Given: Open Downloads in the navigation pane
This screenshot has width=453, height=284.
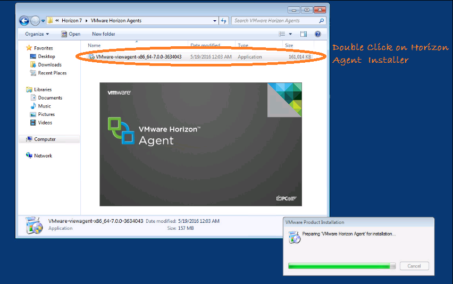Looking at the screenshot, I should click(49, 65).
